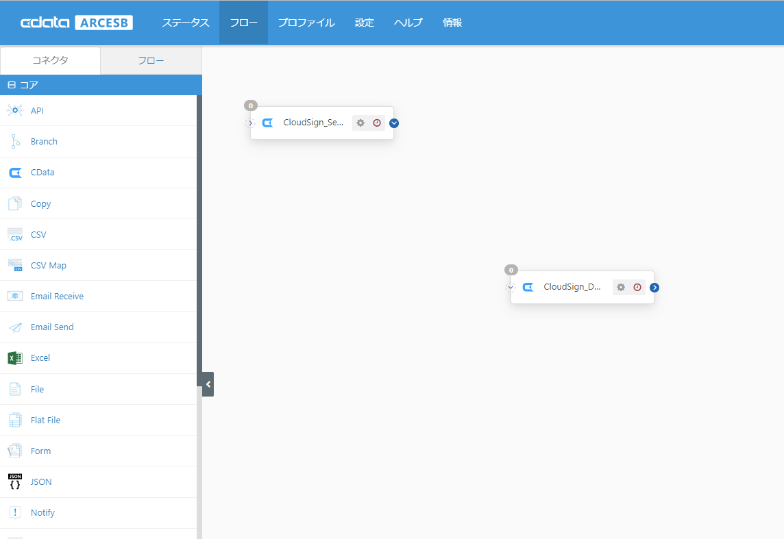Click the Excel label in connector list
Image resolution: width=784 pixels, height=539 pixels.
tap(40, 358)
